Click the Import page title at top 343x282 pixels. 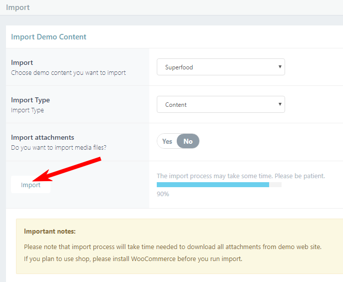coord(17,7)
